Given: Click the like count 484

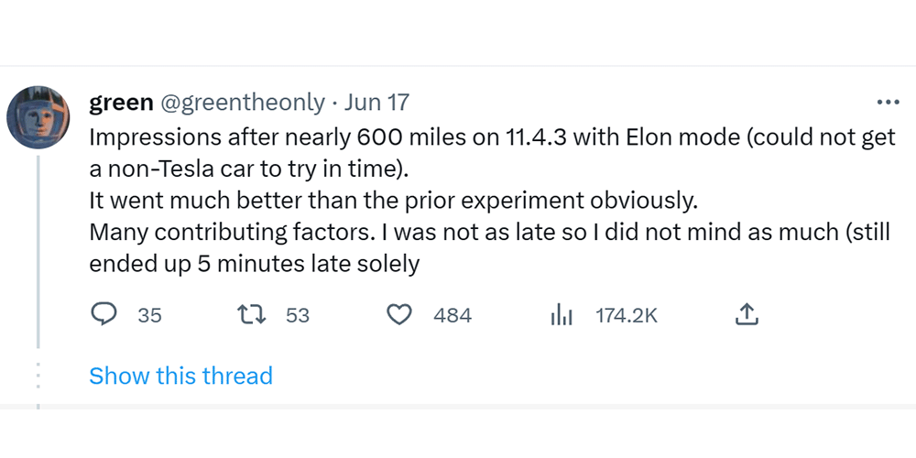Looking at the screenshot, I should [x=453, y=315].
